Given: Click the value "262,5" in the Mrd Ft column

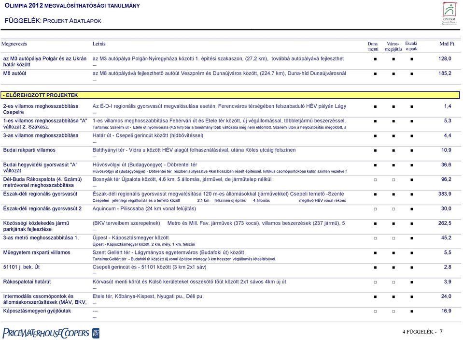Looking at the screenshot, I should coord(445,223).
